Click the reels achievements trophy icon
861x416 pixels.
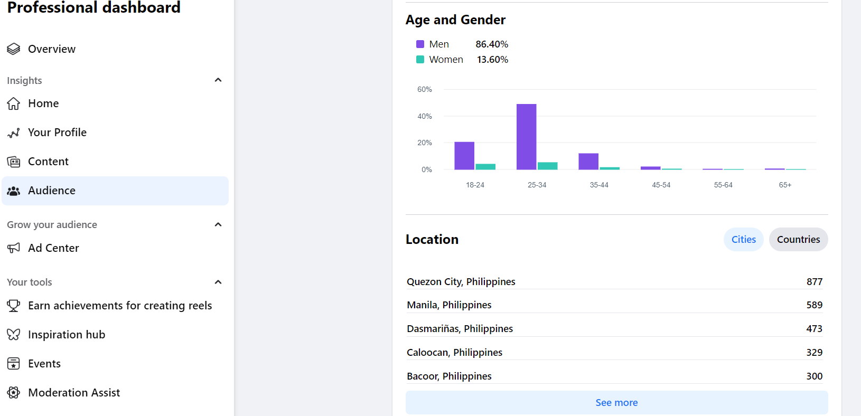tap(14, 306)
